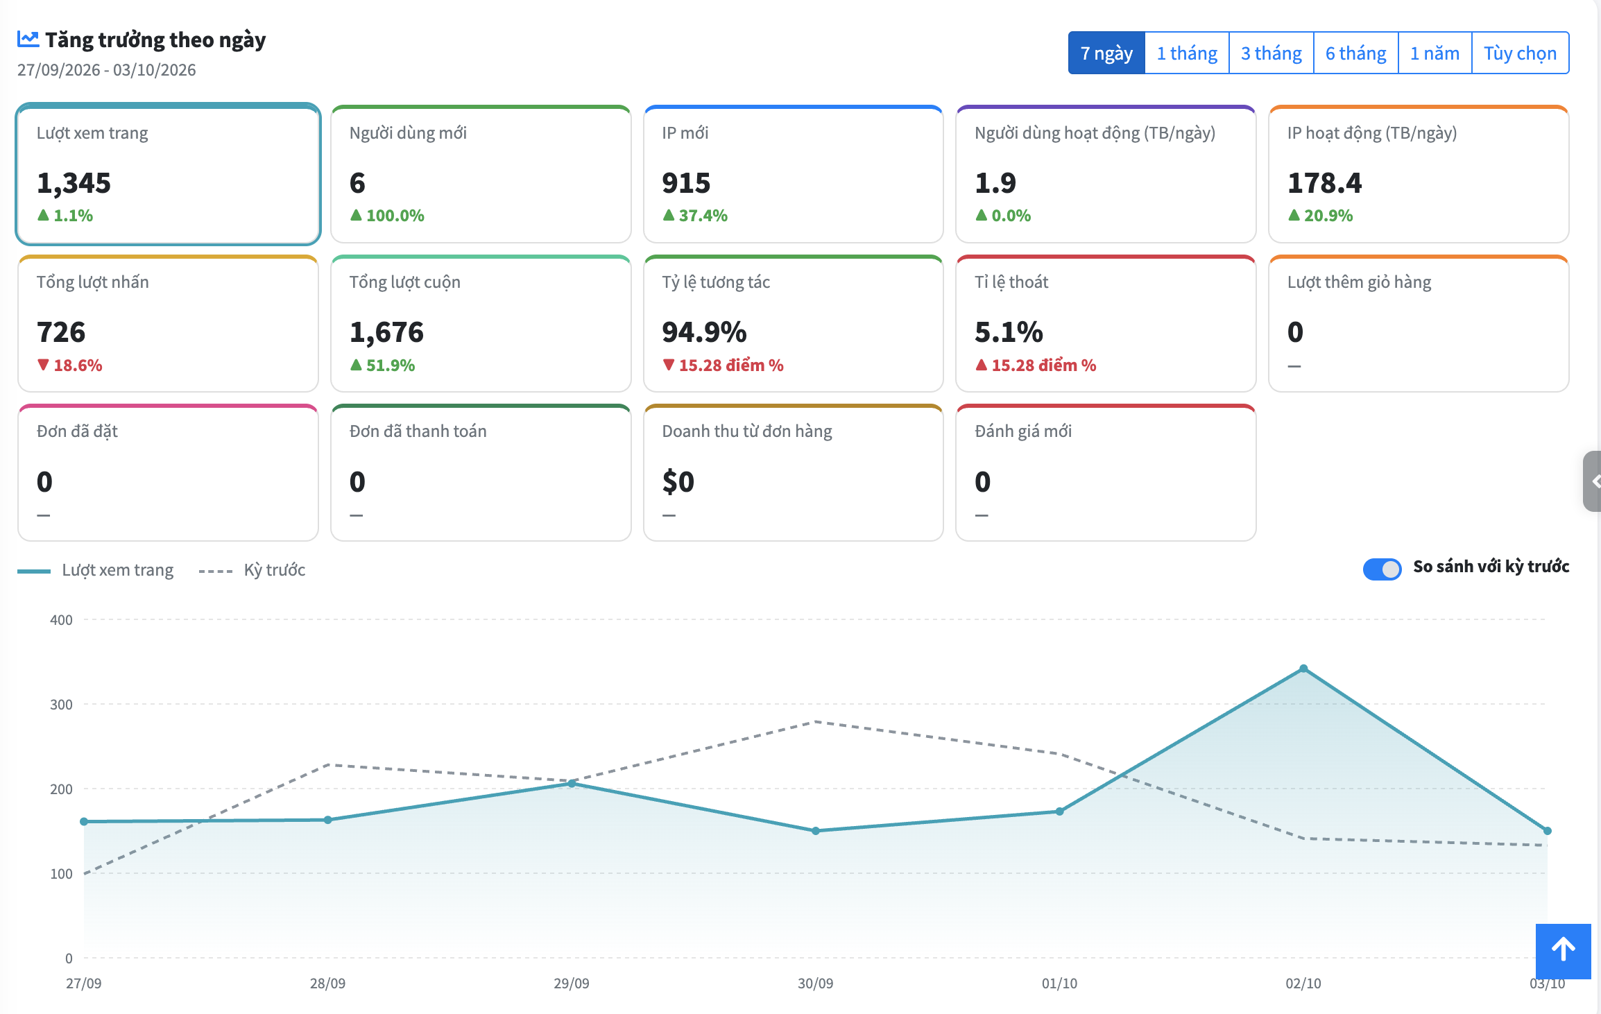Screen dimensions: 1601x1014
Task: Toggle So sánh với kỳ trước switch
Action: [x=1382, y=568]
